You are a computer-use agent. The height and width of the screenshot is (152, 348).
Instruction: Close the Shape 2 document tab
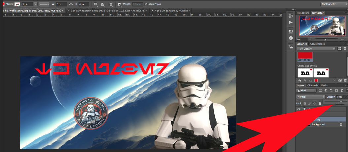152,11
